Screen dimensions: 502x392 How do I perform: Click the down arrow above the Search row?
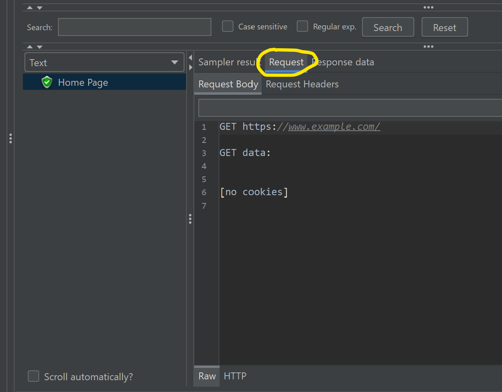[x=40, y=8]
